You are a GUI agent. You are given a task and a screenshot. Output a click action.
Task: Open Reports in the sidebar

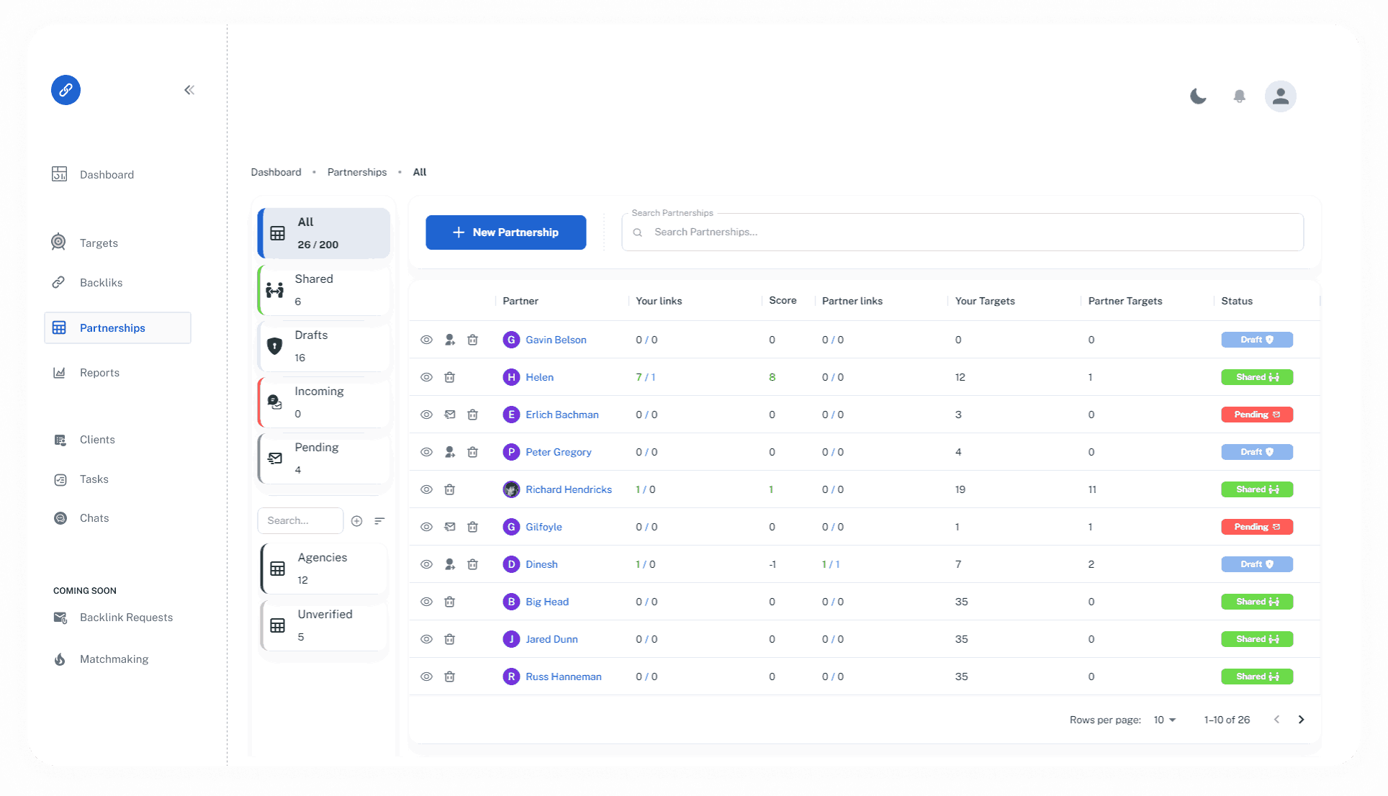pos(99,373)
